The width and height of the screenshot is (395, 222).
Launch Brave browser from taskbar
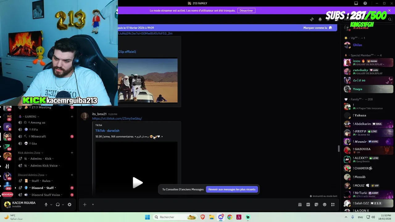point(203,217)
